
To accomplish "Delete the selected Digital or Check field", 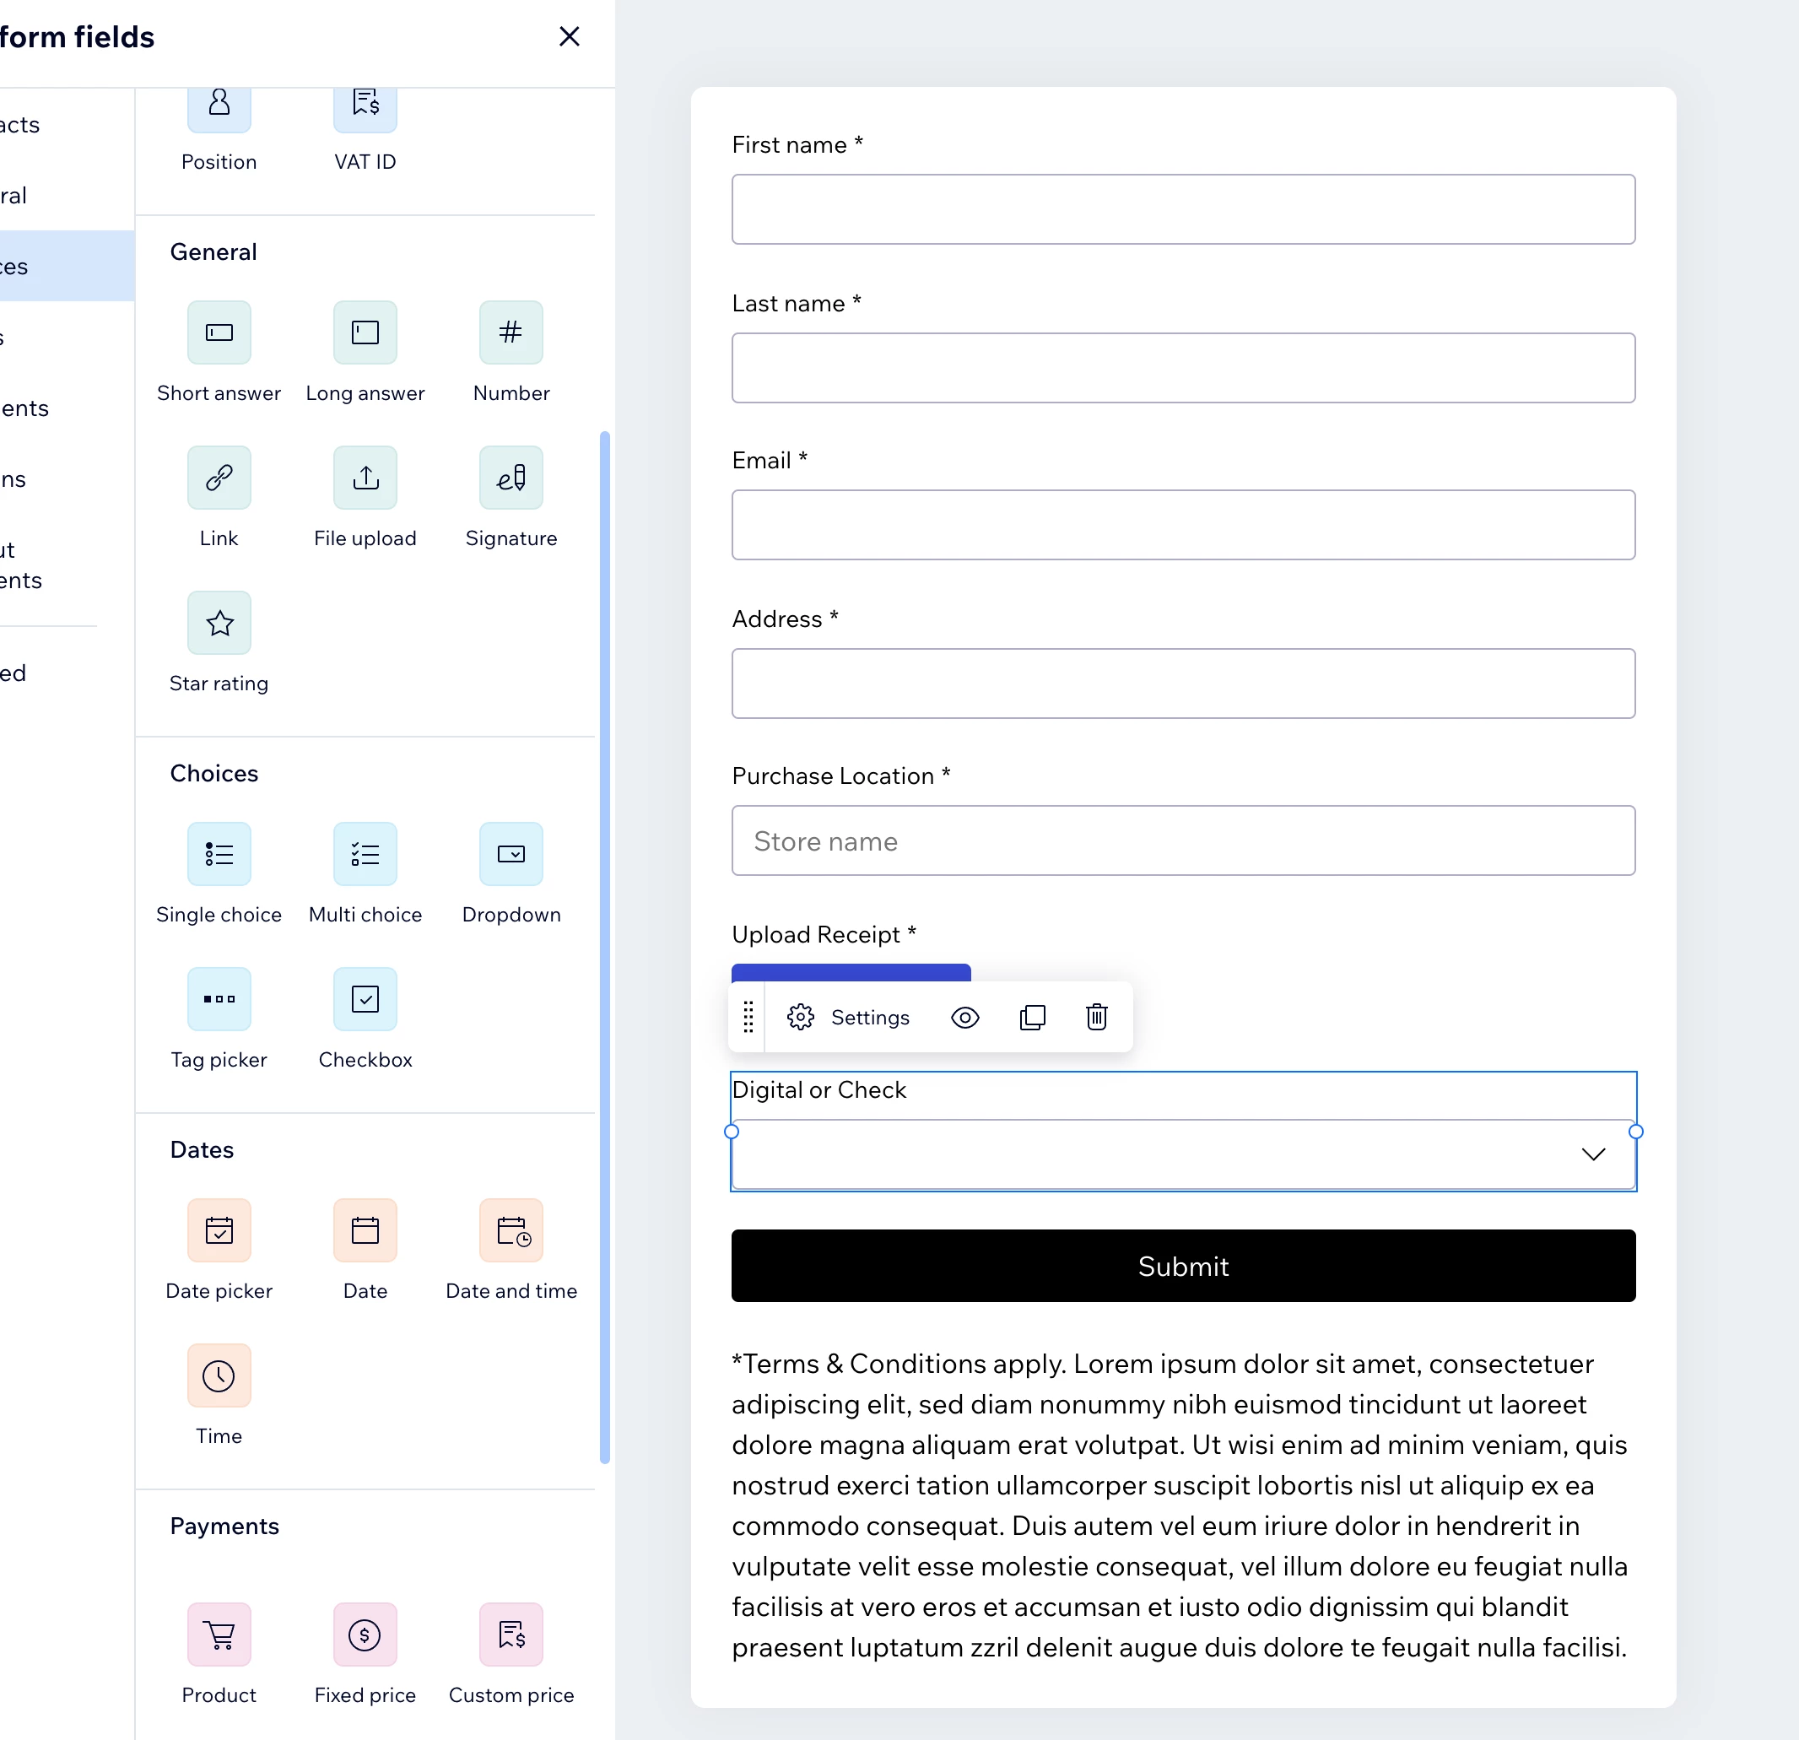I will [x=1097, y=1017].
